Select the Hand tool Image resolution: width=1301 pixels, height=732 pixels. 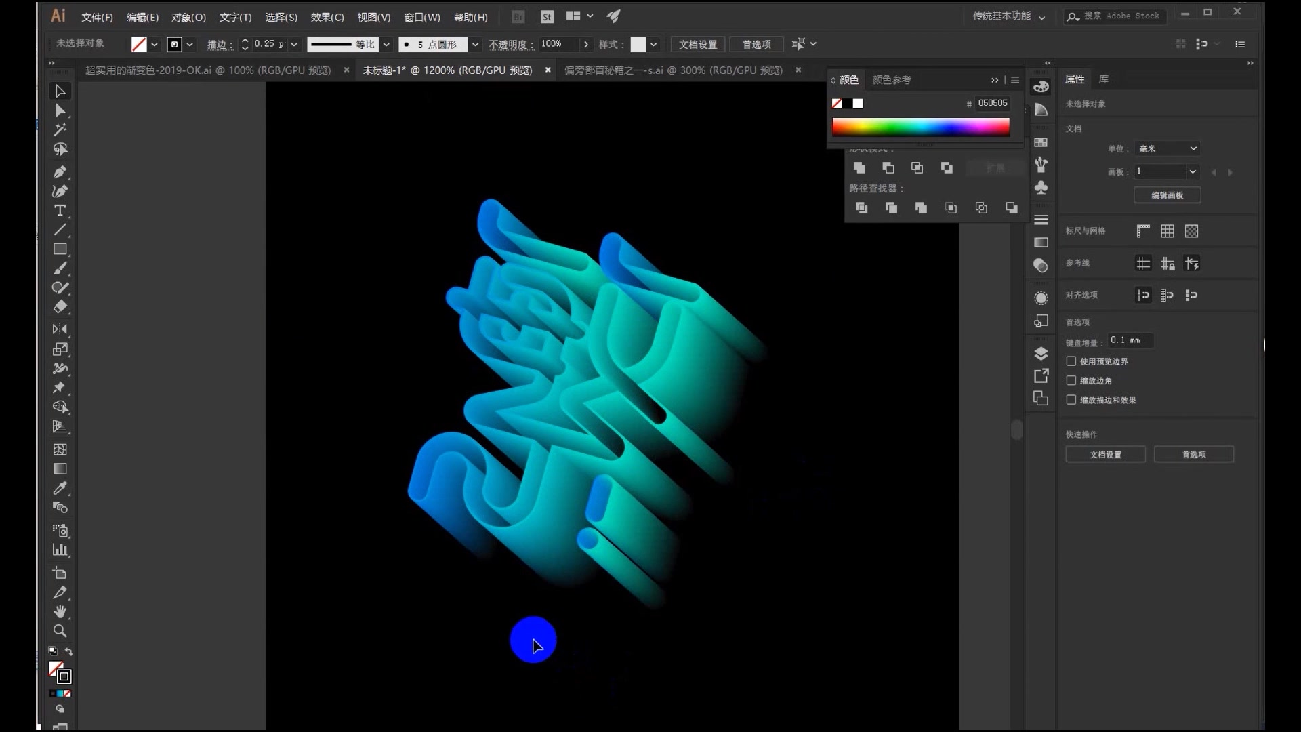pos(60,611)
